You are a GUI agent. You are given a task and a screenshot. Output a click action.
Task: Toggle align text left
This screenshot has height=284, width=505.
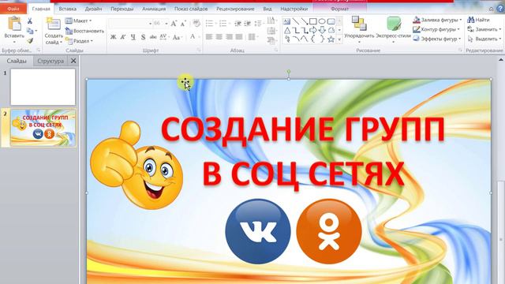[209, 37]
